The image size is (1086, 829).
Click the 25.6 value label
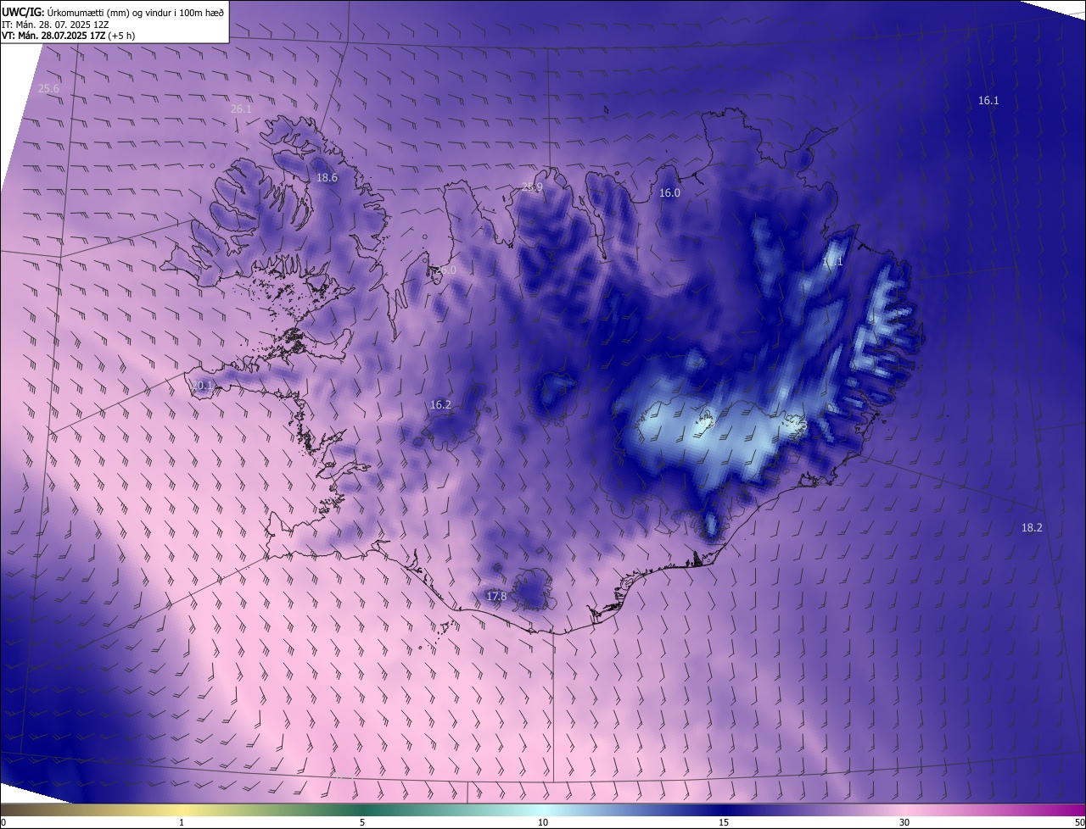(x=49, y=89)
